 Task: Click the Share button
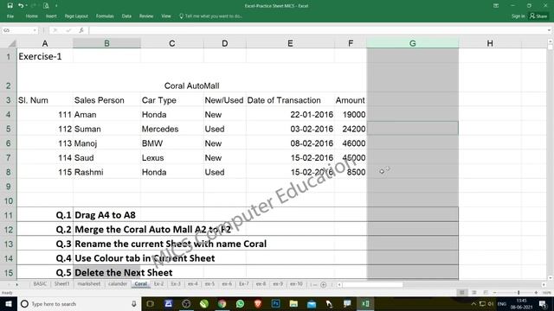(x=538, y=16)
